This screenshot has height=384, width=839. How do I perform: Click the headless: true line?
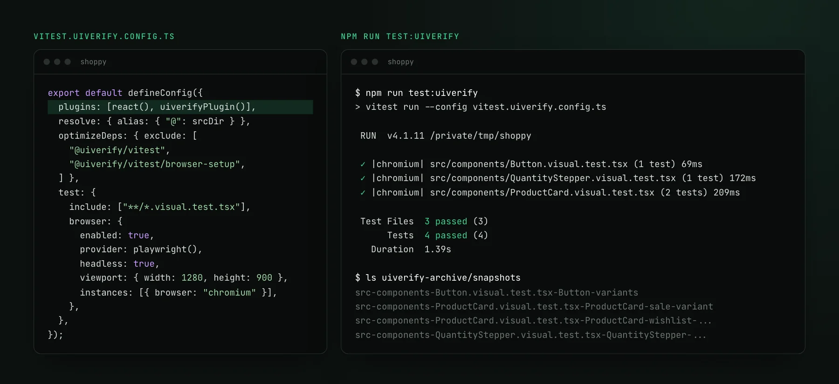[x=119, y=264]
